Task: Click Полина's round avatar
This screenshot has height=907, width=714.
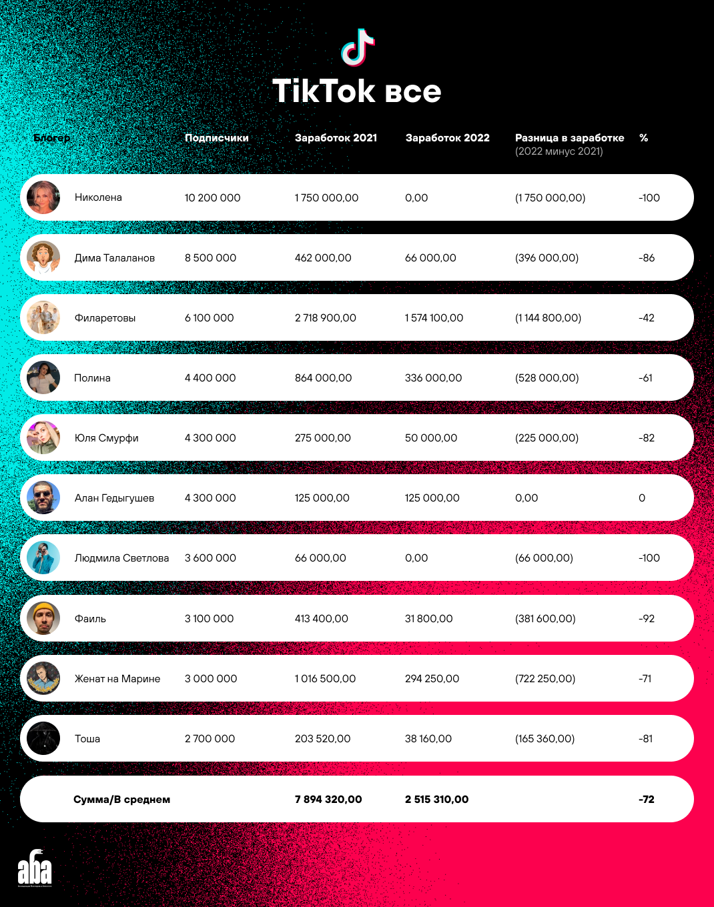Action: (43, 377)
